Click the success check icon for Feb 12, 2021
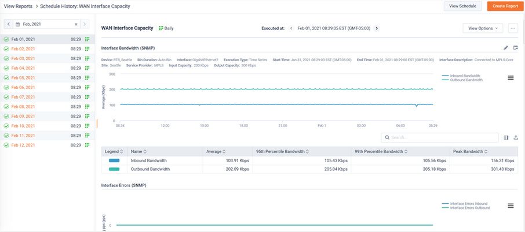This screenshot has height=232, width=525. (6, 145)
